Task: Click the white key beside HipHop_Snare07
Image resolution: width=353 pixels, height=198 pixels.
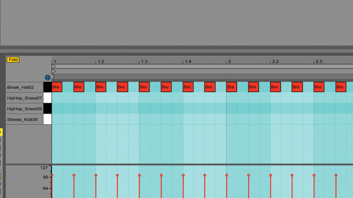Action: click(47, 98)
